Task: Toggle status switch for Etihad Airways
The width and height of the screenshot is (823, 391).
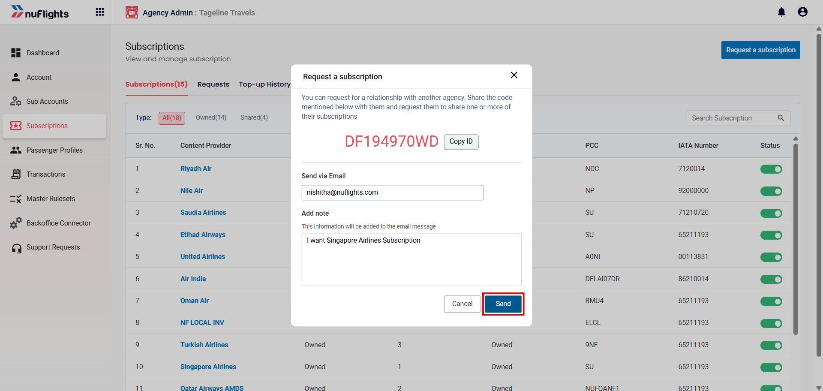Action: tap(771, 235)
